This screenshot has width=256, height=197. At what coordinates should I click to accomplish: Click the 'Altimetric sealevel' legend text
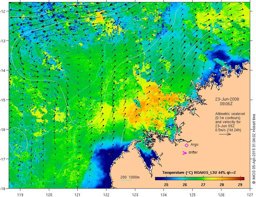tap(230, 114)
